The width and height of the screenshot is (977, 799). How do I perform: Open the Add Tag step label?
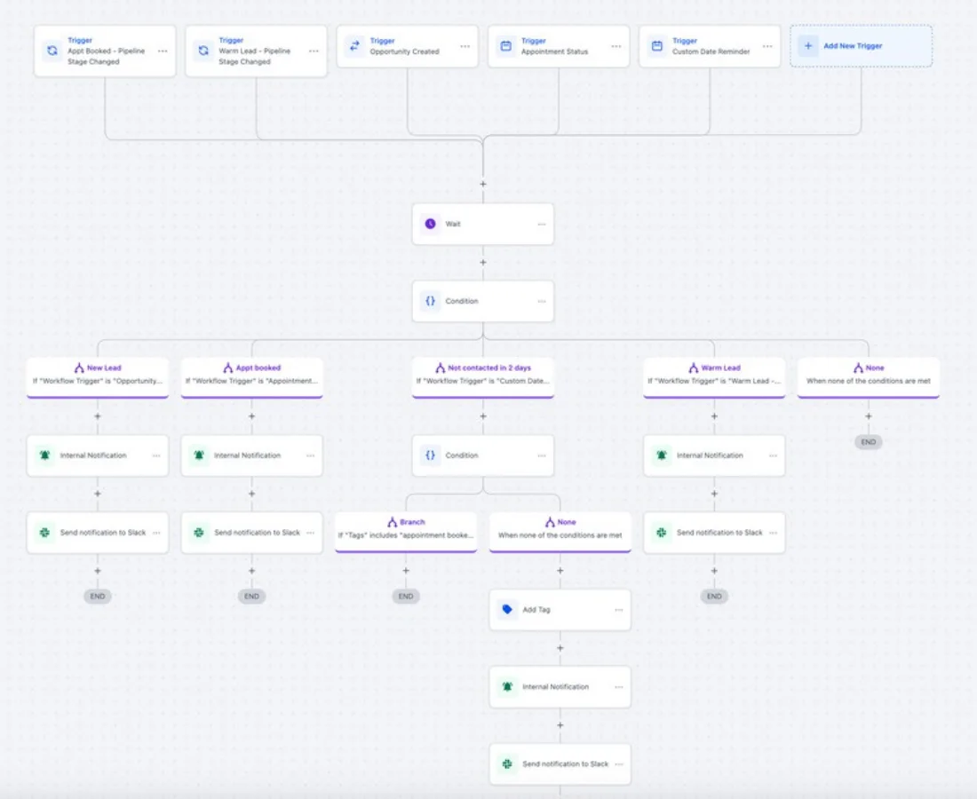[536, 610]
